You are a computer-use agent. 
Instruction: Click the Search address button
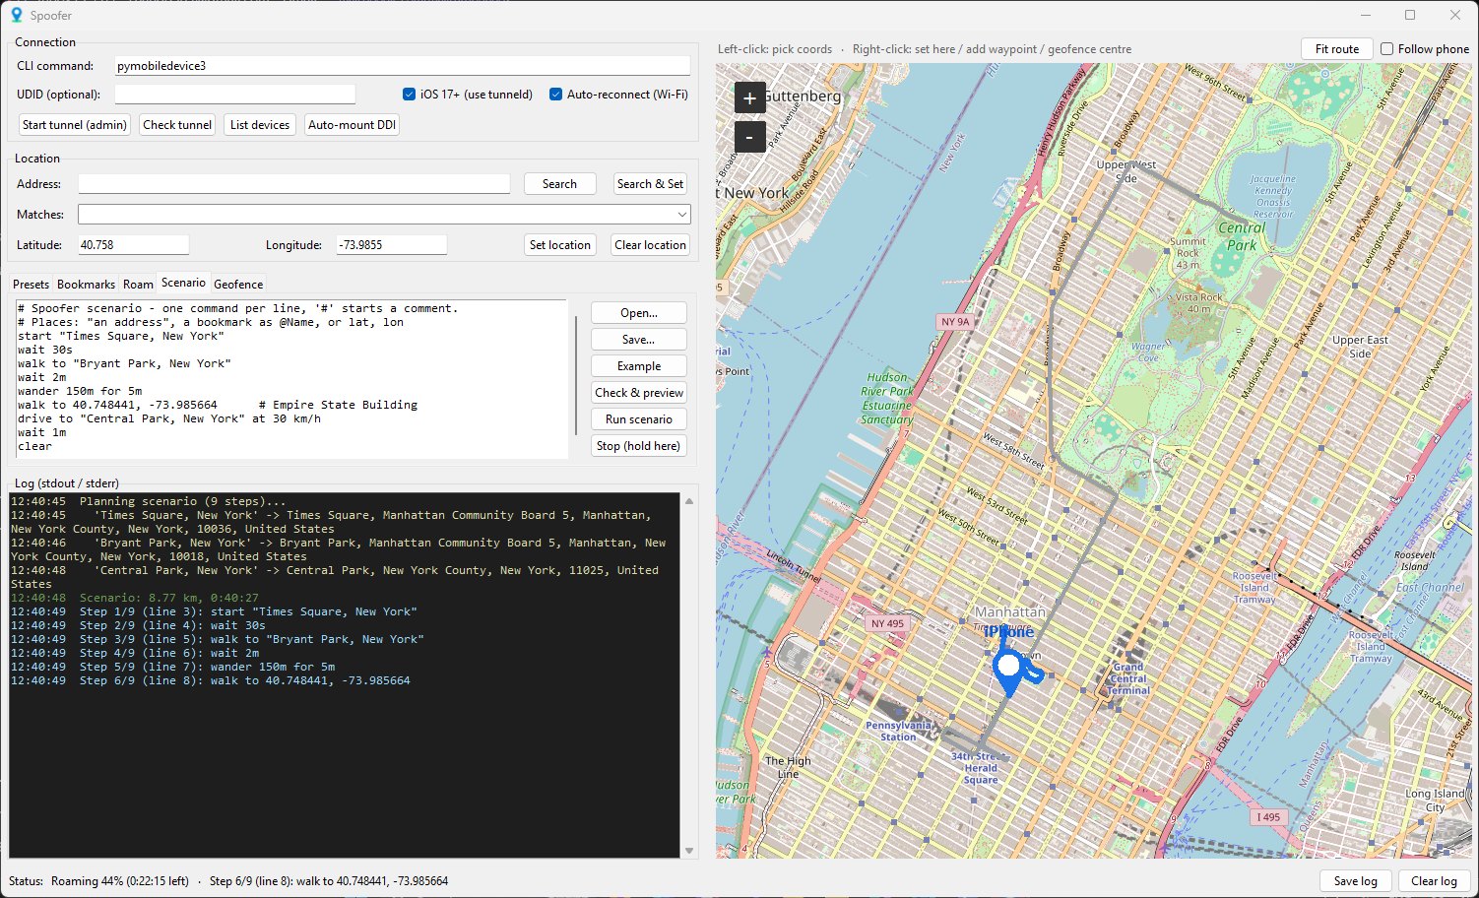[559, 184]
